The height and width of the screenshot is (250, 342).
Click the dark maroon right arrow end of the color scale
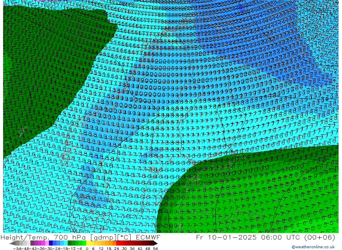pyautogui.click(x=156, y=244)
